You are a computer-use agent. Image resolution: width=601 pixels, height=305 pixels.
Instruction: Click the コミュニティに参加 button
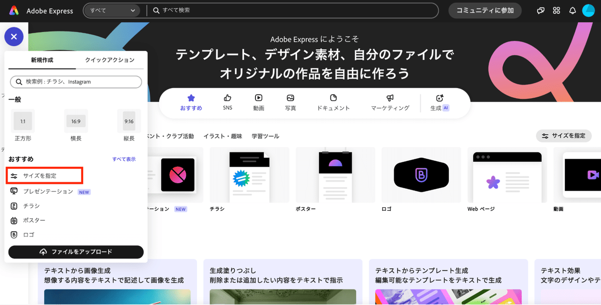tap(485, 11)
